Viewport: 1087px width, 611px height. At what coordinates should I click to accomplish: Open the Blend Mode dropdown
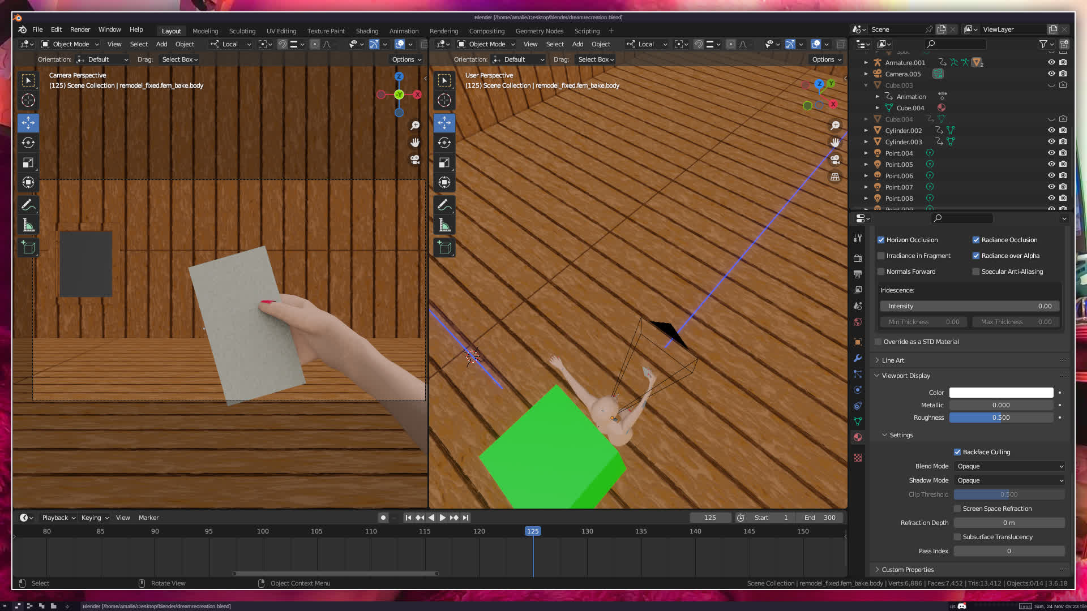(x=1009, y=466)
